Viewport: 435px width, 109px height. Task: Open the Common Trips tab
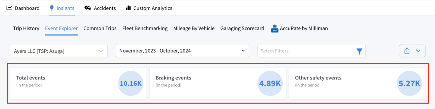(x=100, y=28)
